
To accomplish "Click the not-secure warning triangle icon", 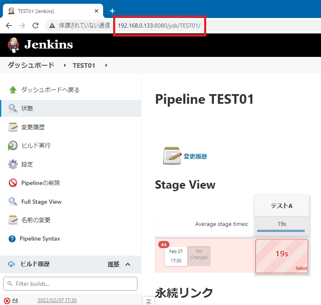I will 52,26.
